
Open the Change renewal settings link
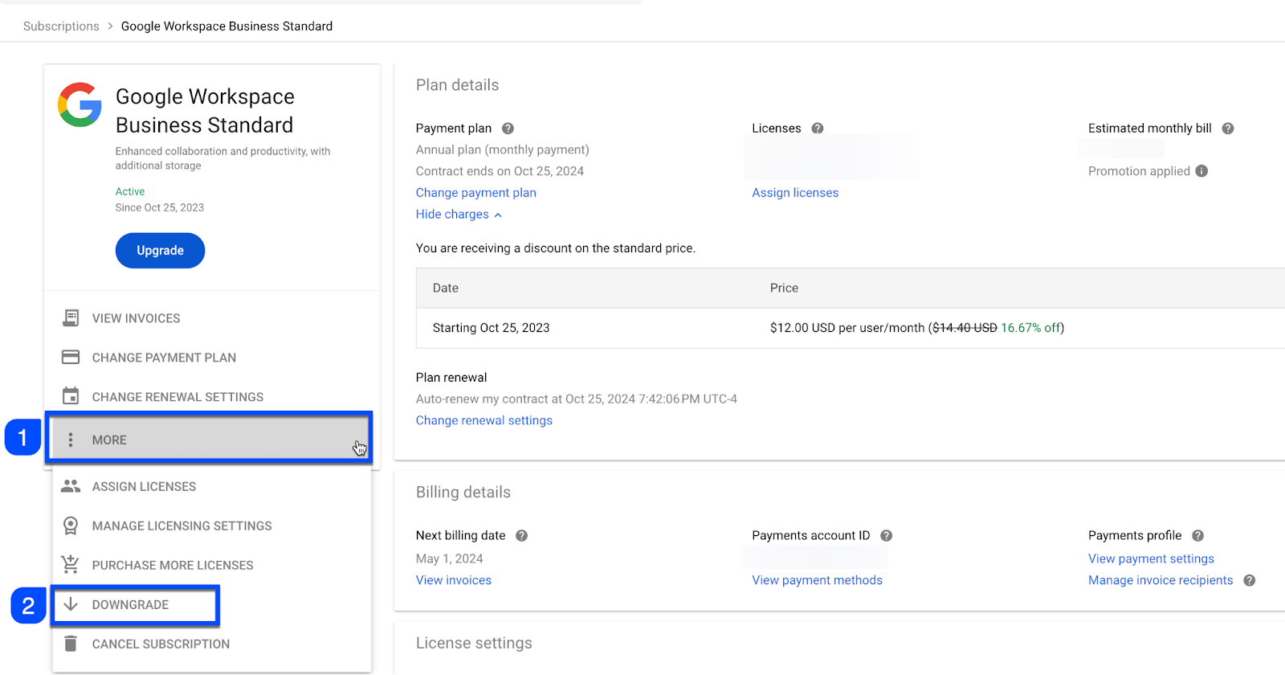(x=484, y=420)
